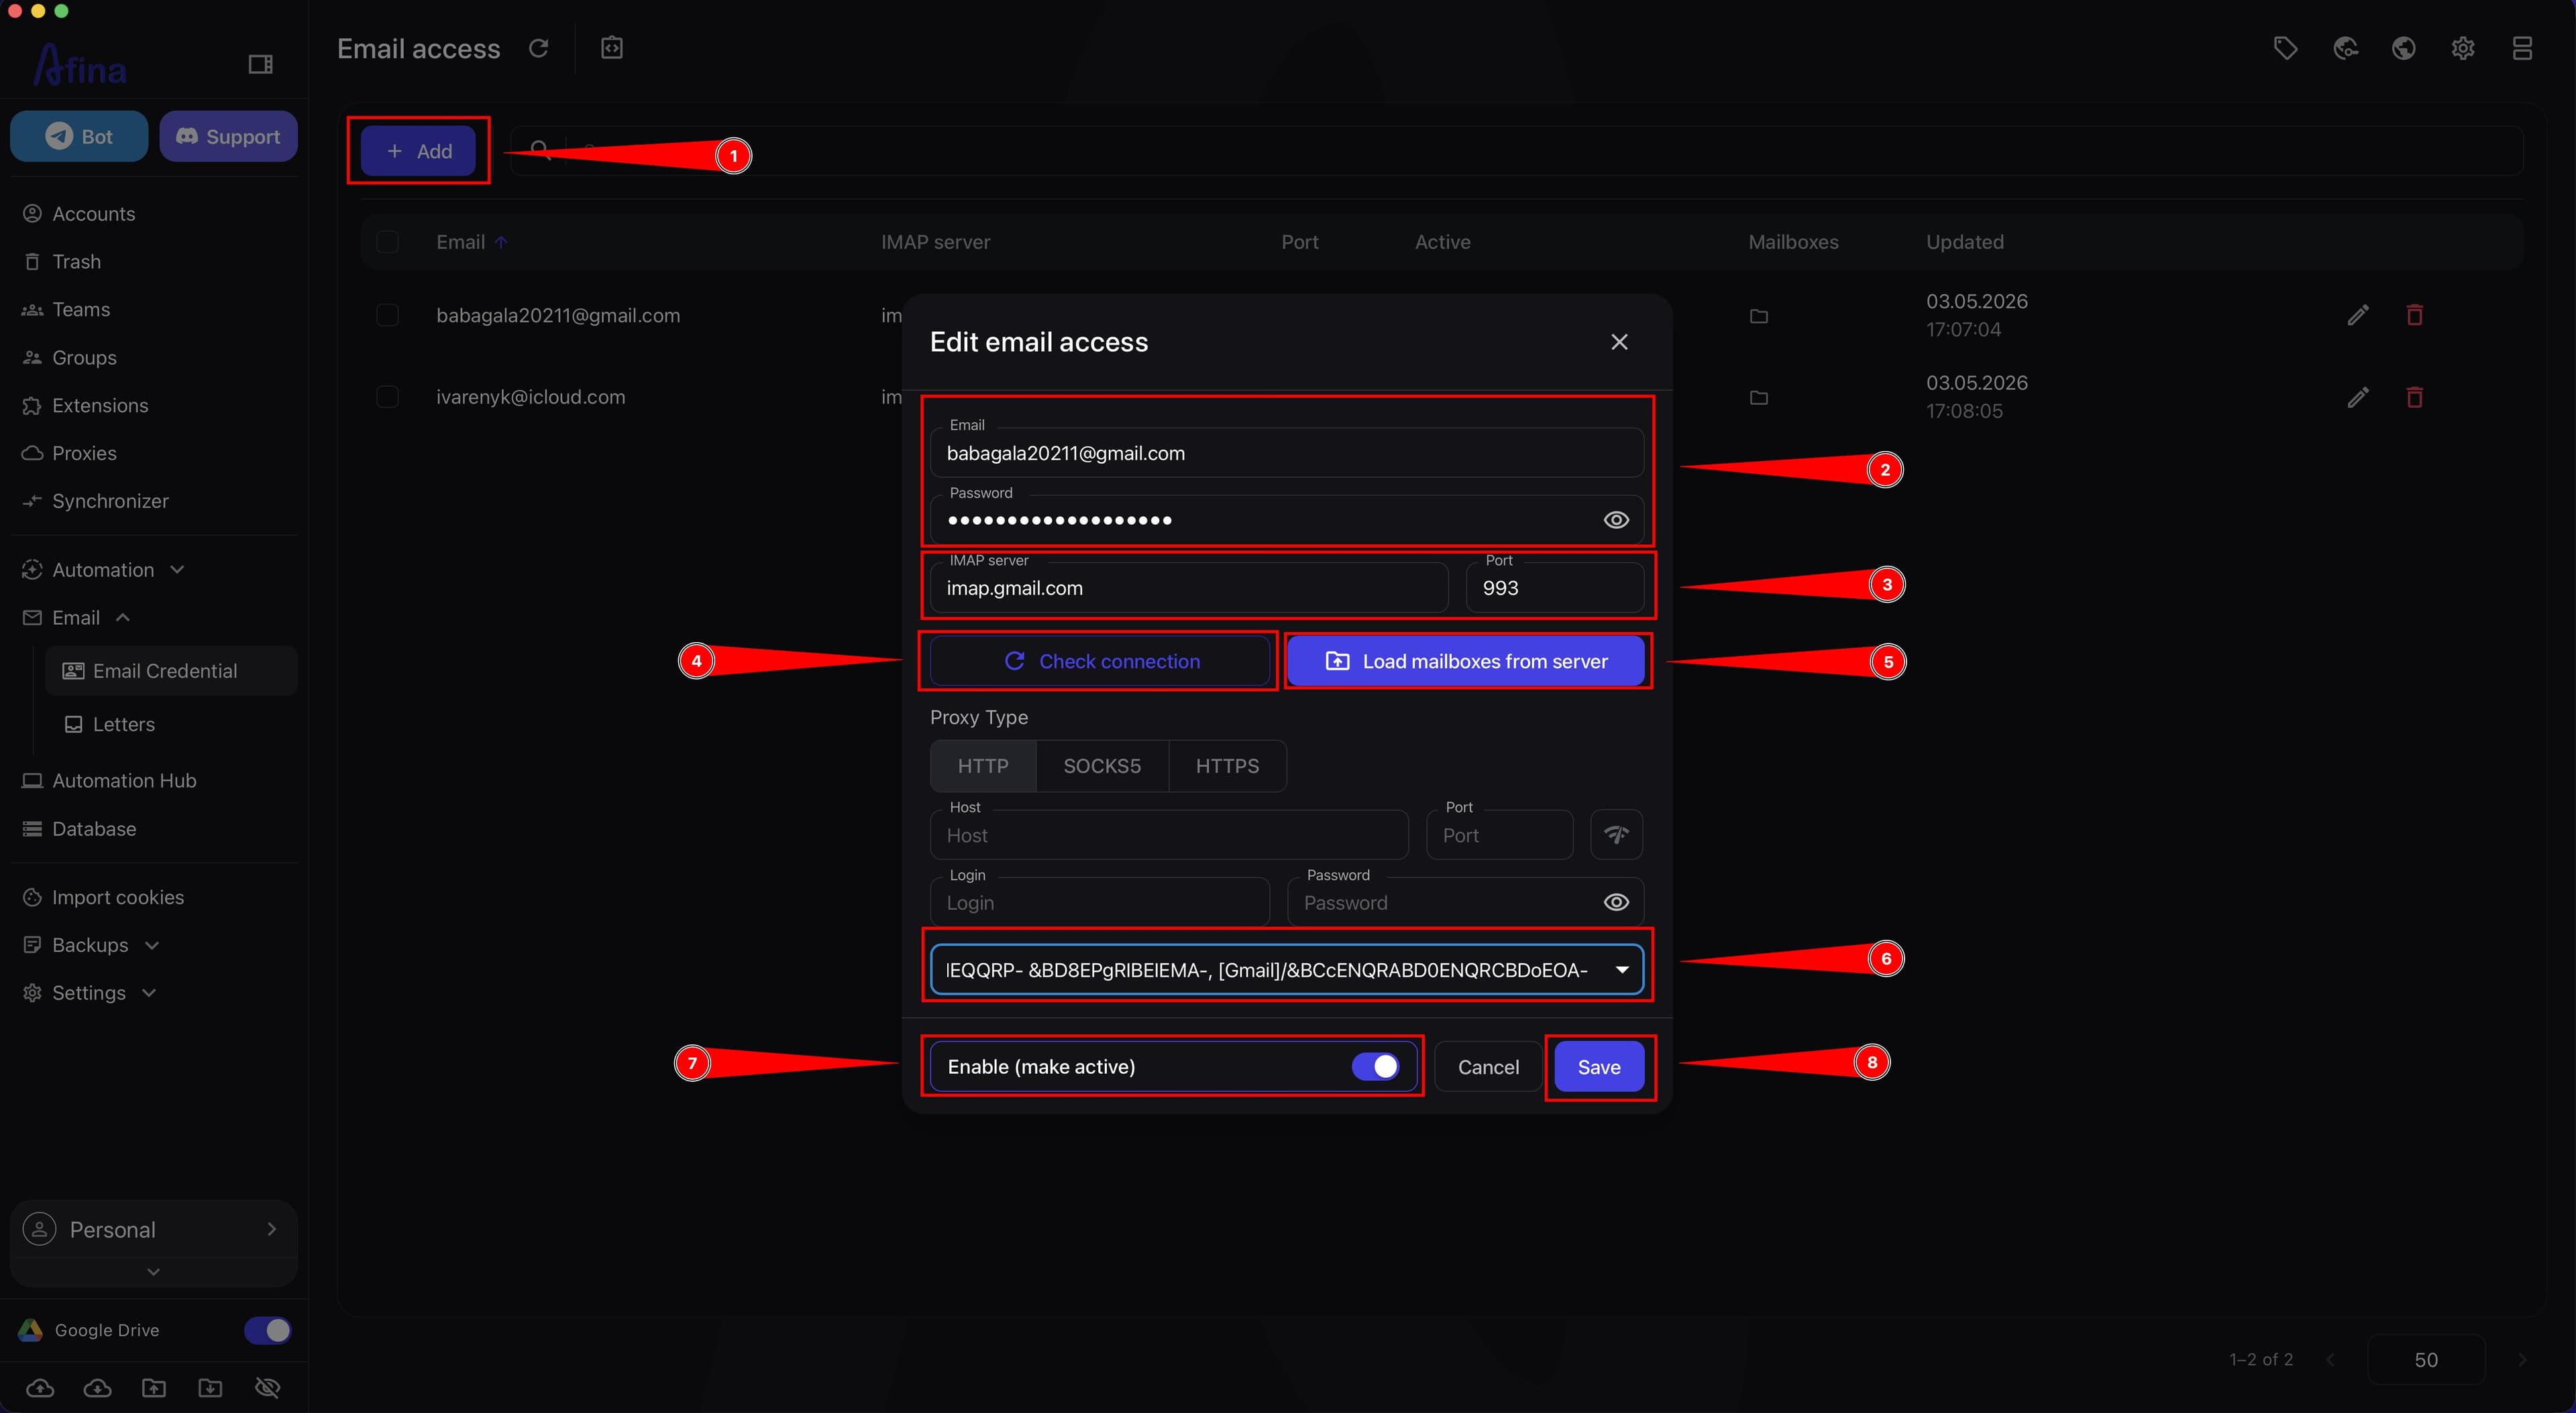Image resolution: width=2576 pixels, height=1413 pixels.
Task: Click the cloud upload icon in the bottom bar
Action: point(40,1387)
